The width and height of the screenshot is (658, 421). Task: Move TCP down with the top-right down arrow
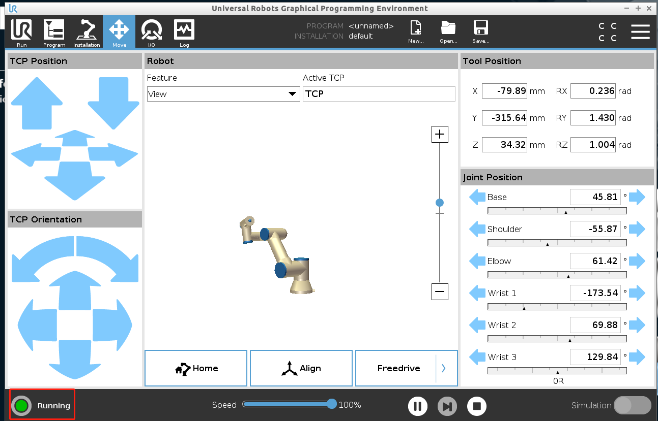click(x=113, y=103)
